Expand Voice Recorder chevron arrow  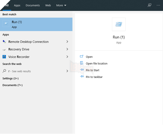point(67,57)
